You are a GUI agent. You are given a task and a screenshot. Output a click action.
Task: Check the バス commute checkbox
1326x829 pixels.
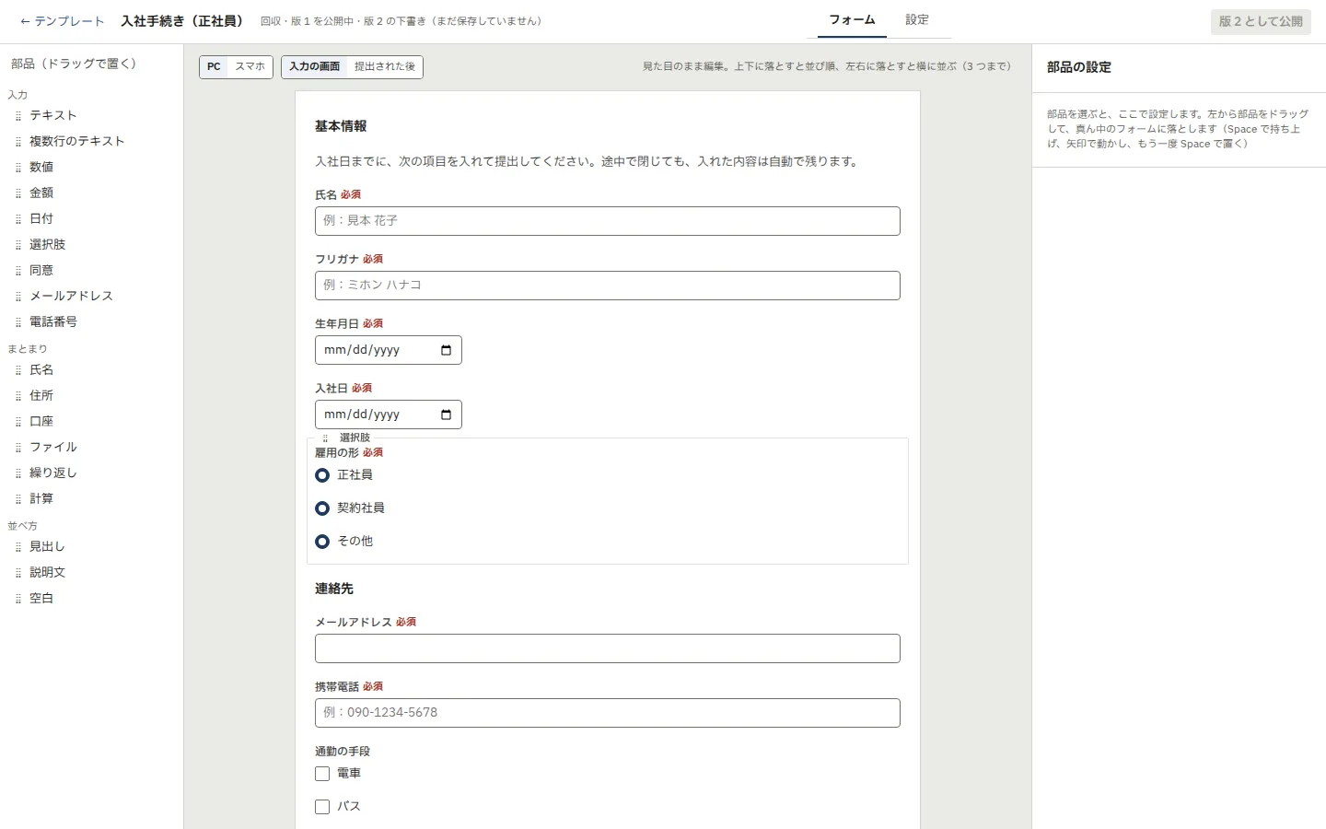322,807
